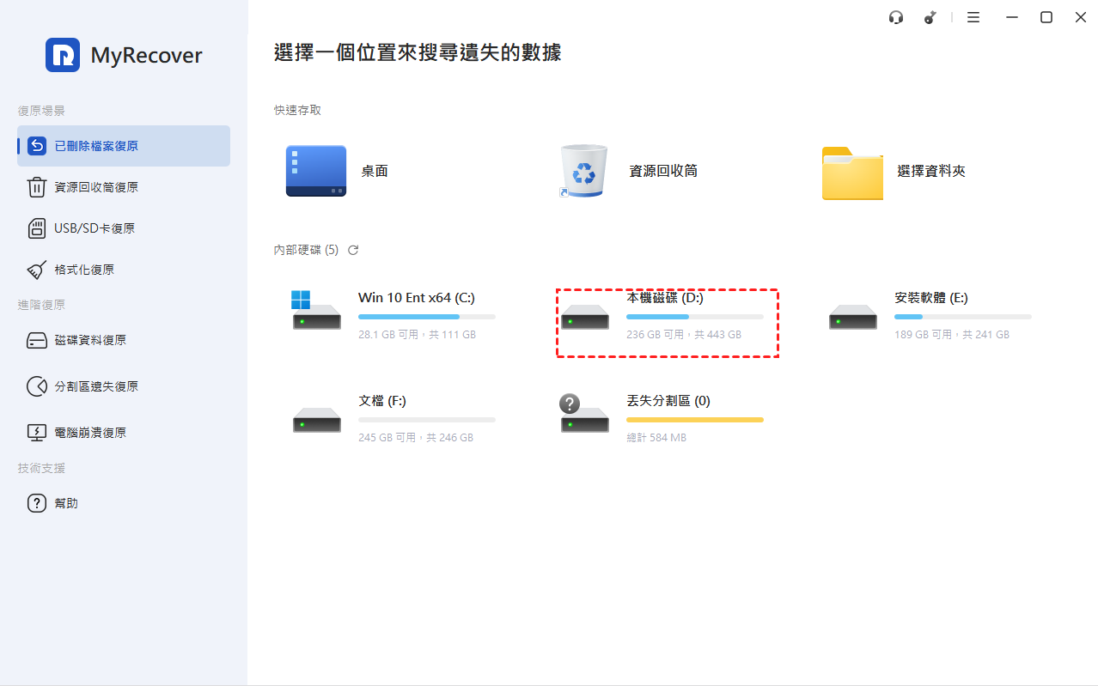Viewport: 1098px width, 686px height.
Task: Click the 資源回收筒 recycle bin icon
Action: [x=584, y=171]
